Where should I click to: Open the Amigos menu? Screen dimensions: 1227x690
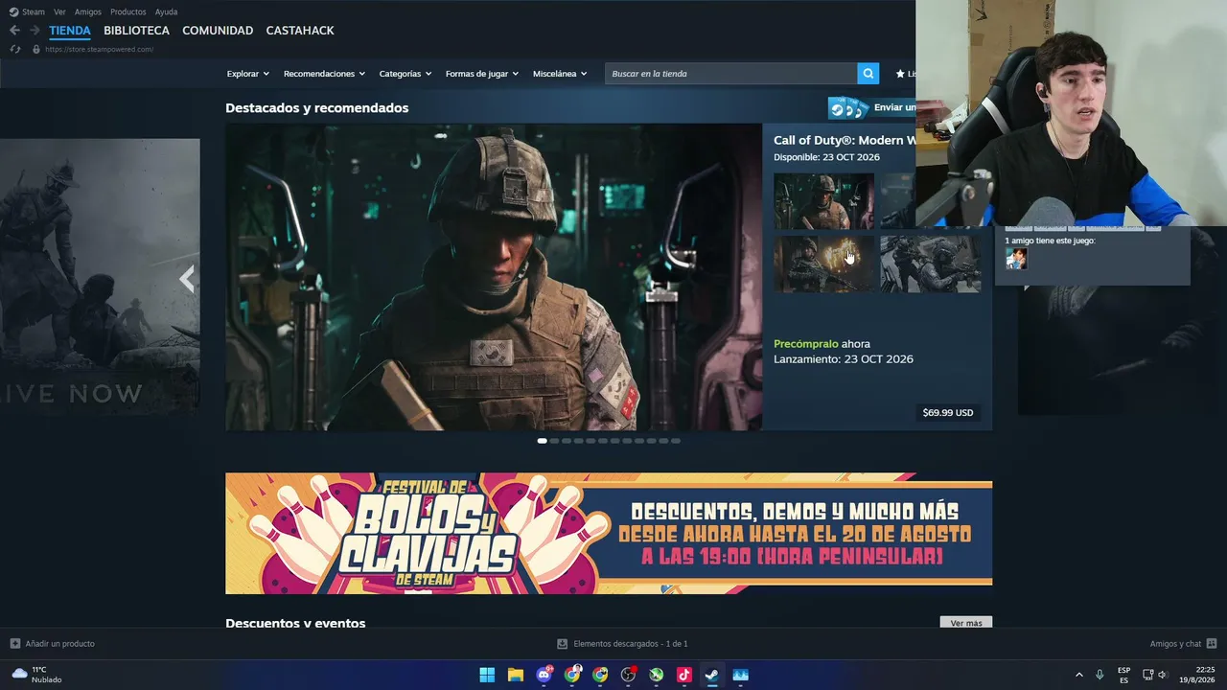[88, 11]
